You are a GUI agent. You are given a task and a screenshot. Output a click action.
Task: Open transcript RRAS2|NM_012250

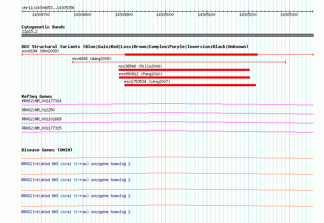(38, 110)
